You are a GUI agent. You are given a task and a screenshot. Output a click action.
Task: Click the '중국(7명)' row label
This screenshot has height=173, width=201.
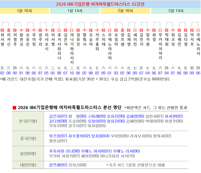point(28,139)
